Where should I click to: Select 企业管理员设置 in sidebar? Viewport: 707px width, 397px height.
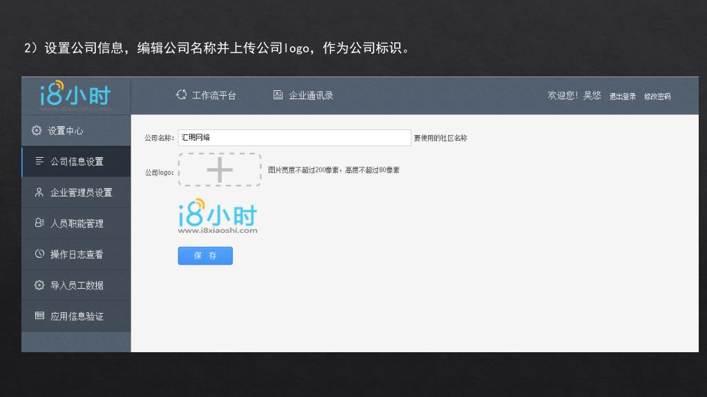[76, 192]
